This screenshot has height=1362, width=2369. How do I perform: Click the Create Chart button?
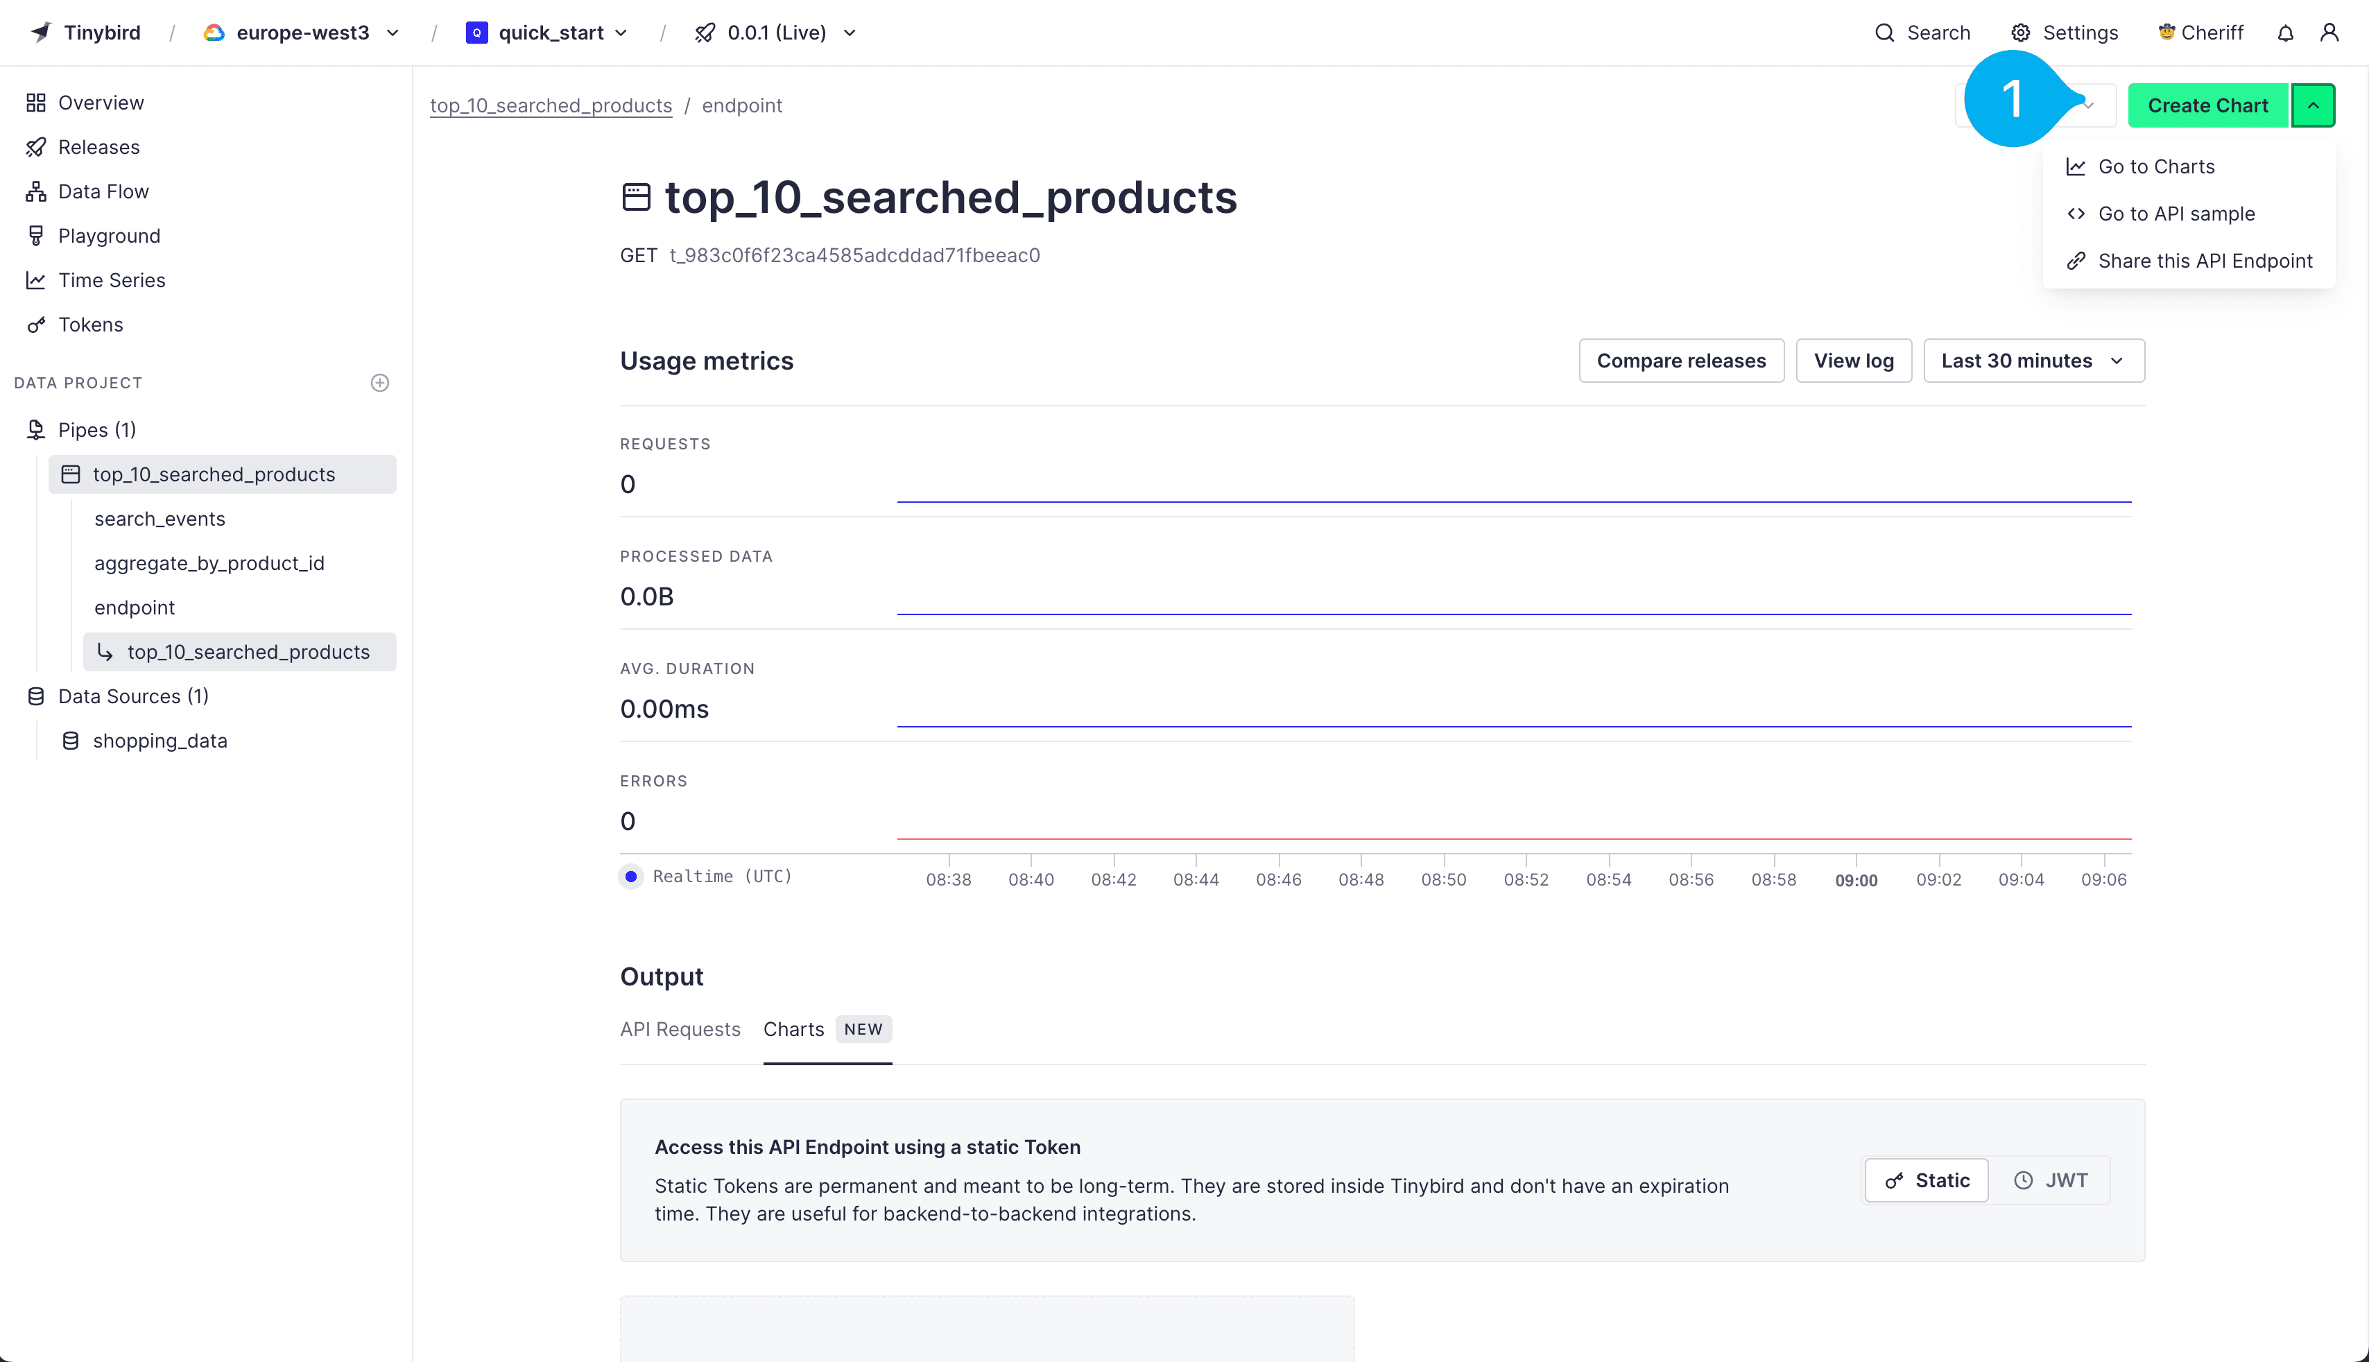coord(2207,105)
